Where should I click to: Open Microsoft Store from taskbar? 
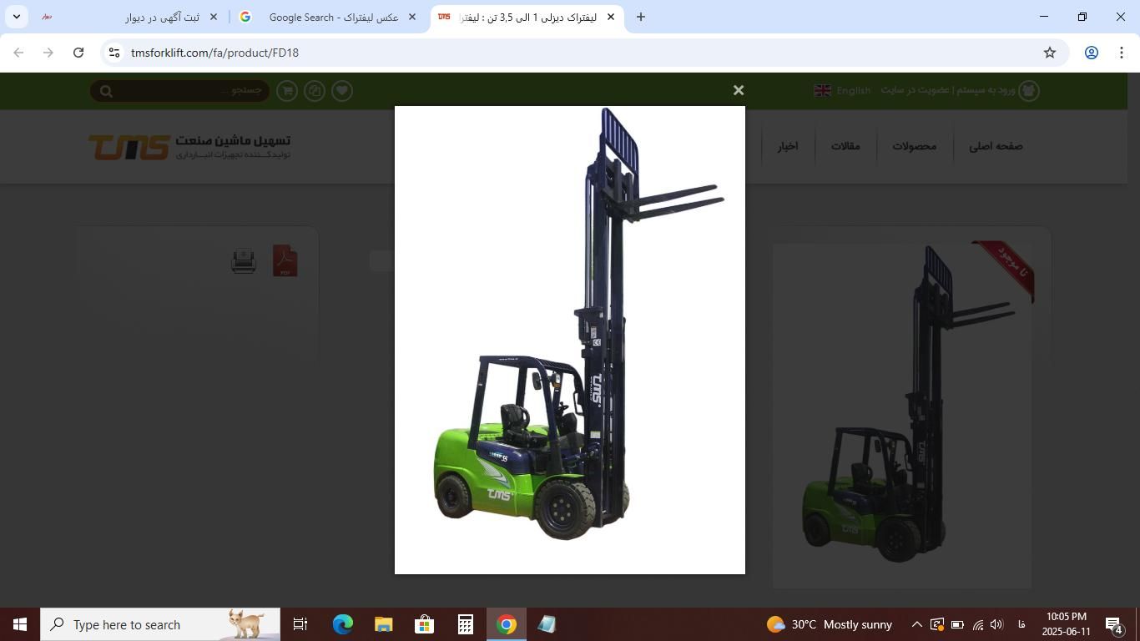click(x=424, y=624)
